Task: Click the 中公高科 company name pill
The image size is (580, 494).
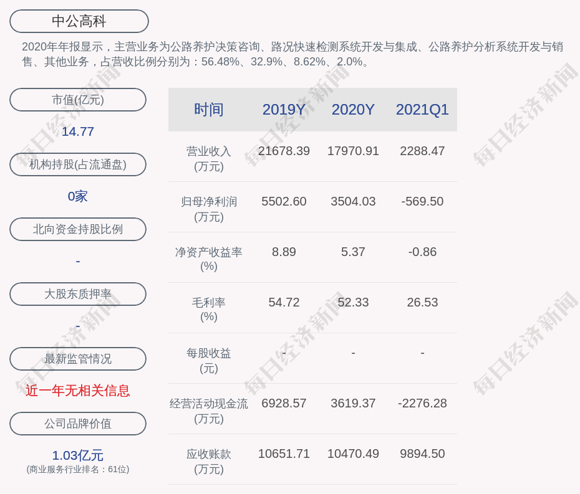Action: coord(79,21)
